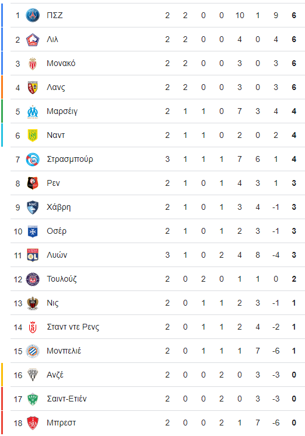Click the Strasbourg club logo

click(33, 160)
